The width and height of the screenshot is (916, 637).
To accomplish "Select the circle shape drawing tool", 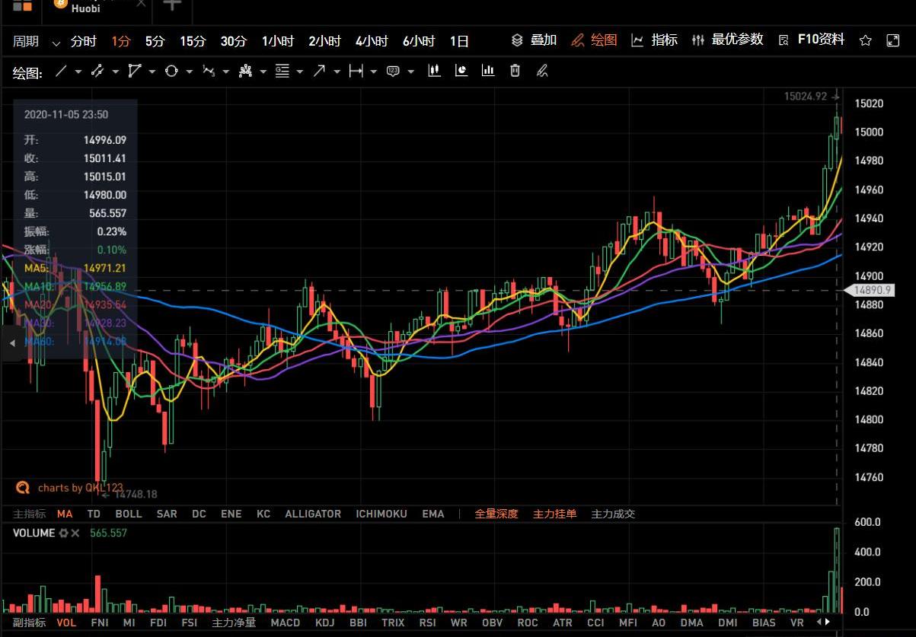I will (x=171, y=72).
